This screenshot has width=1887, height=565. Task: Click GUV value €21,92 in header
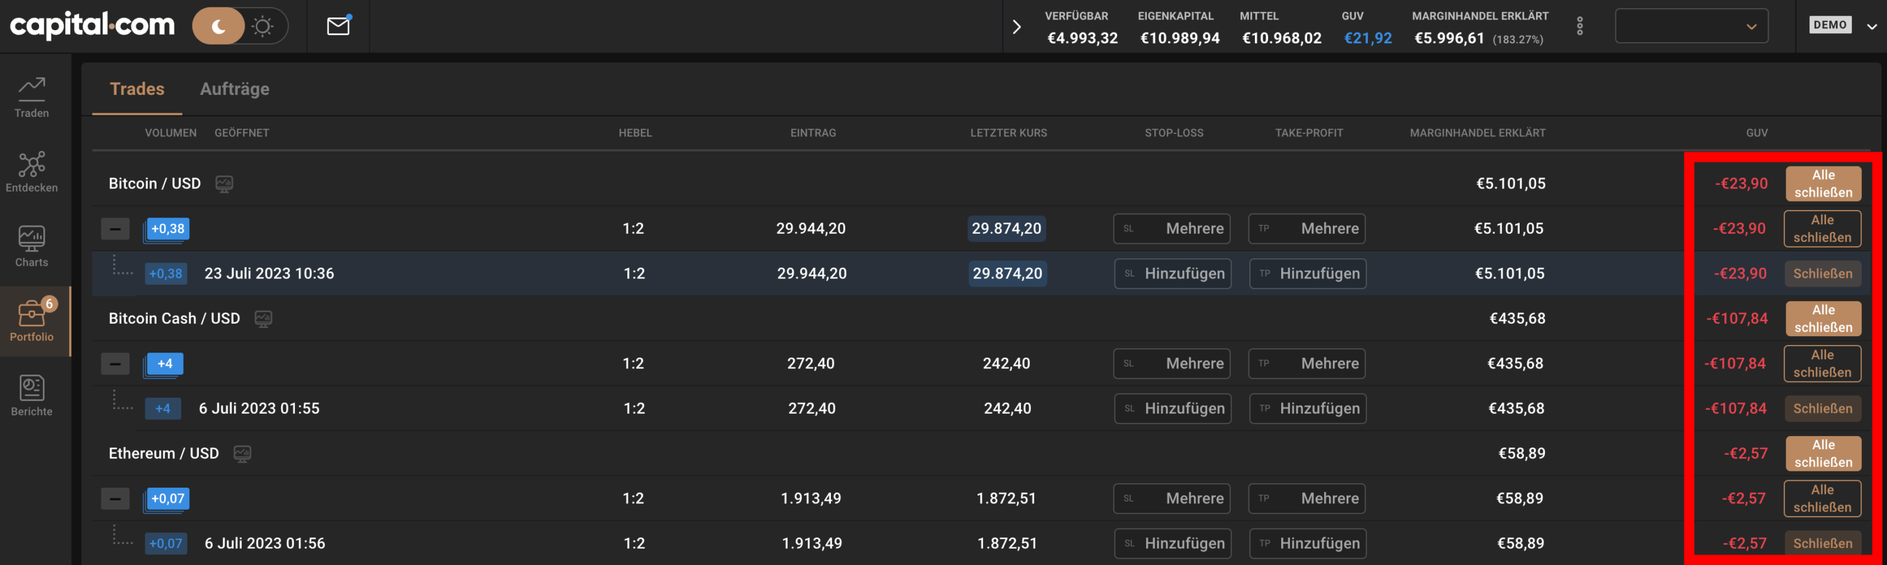pos(1367,38)
